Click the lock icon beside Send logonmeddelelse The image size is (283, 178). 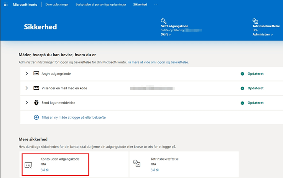(x=36, y=102)
